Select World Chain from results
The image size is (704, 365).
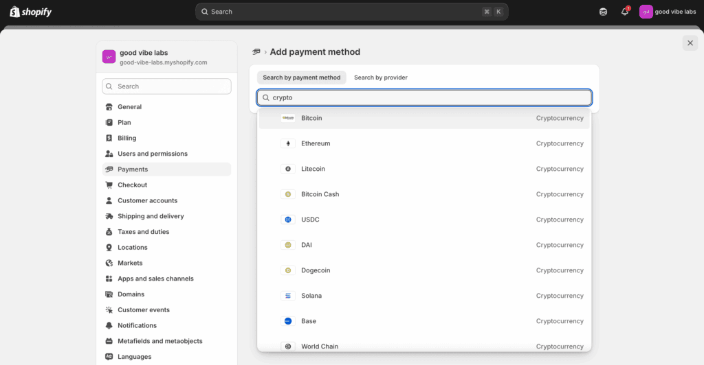click(424, 346)
